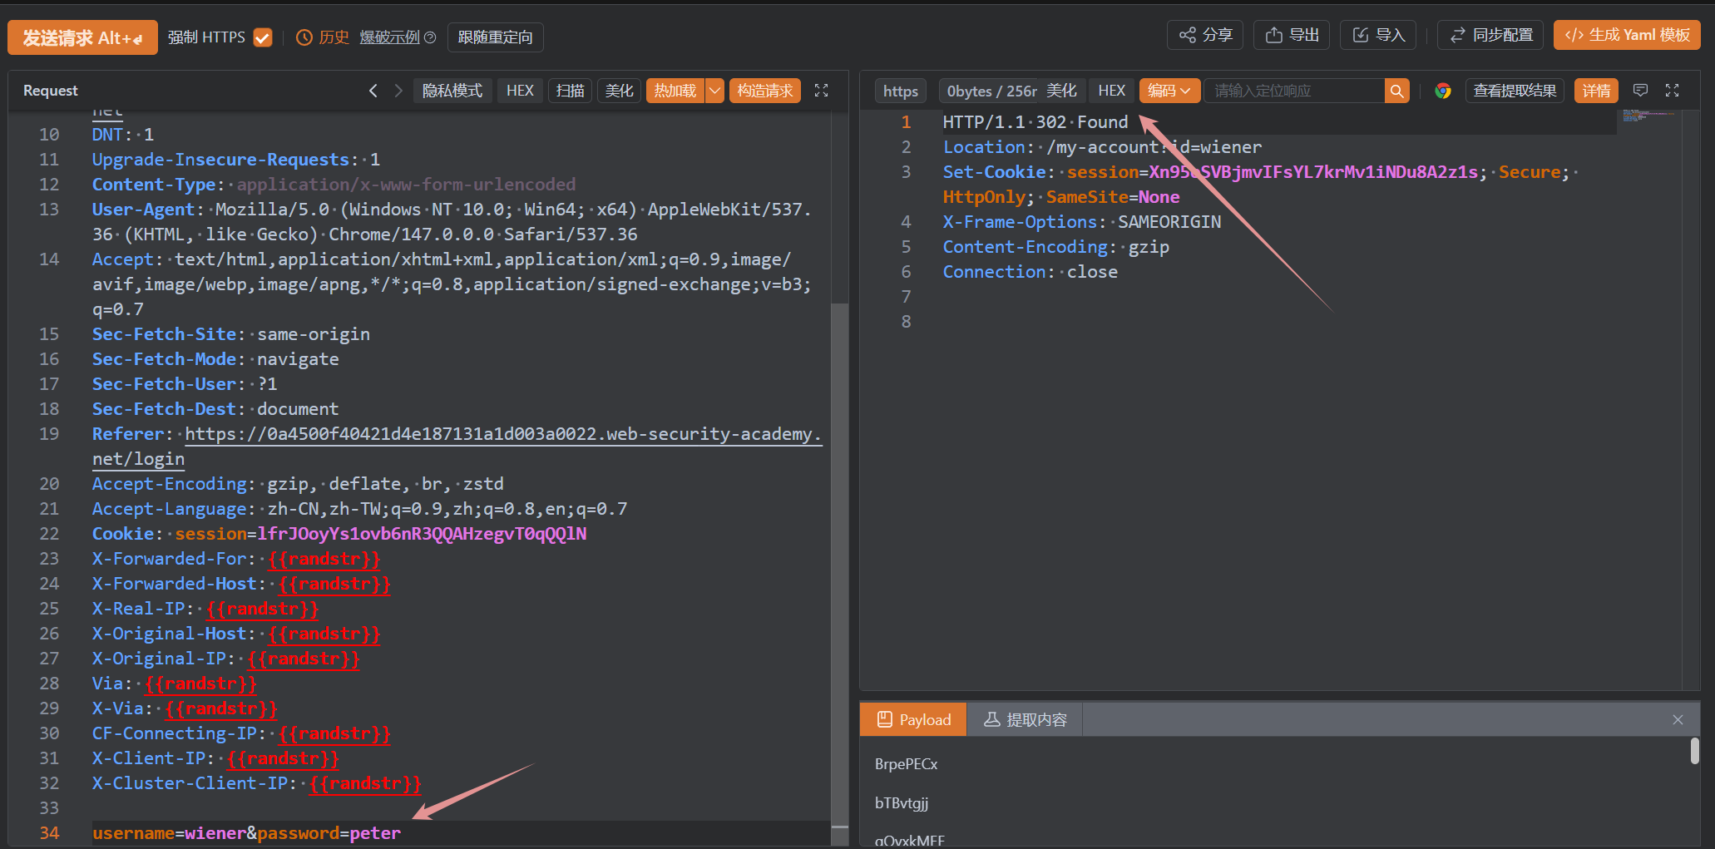Image resolution: width=1715 pixels, height=849 pixels.
Task: Click the X-Cluster-Client-IP {{randstr}} tag
Action: [x=365, y=783]
